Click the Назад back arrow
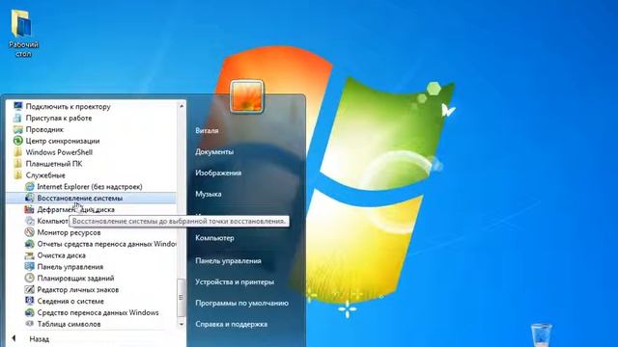 14,338
